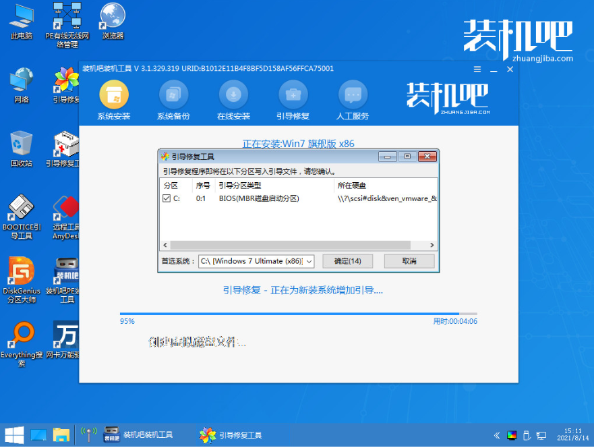Viewport: 594px width, 448px height.
Task: Minimize the 引导修复工具 dialog
Action: pos(387,156)
